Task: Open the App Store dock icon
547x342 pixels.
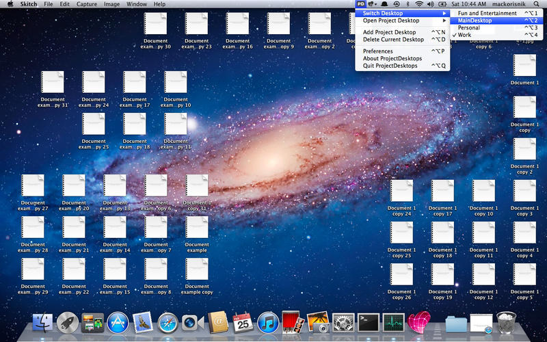Action: 116,321
